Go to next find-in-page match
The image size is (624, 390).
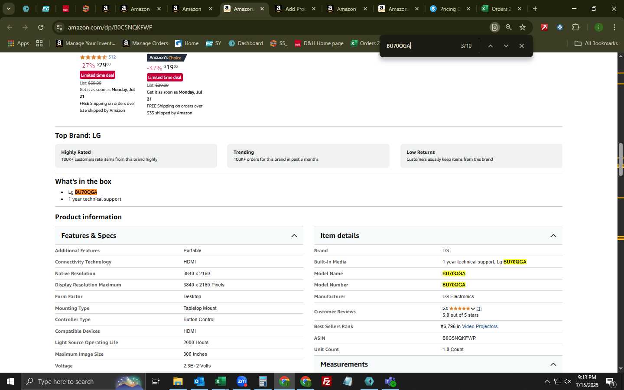(506, 46)
